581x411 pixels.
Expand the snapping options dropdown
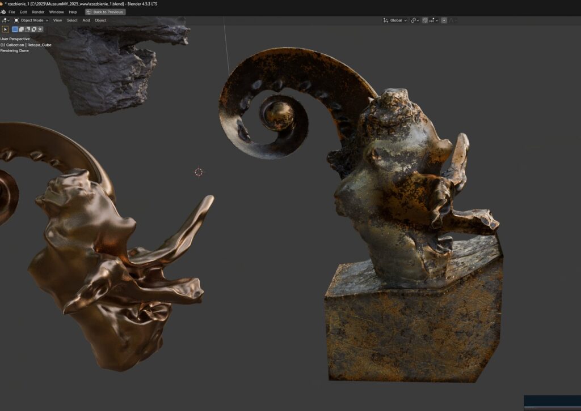(434, 20)
